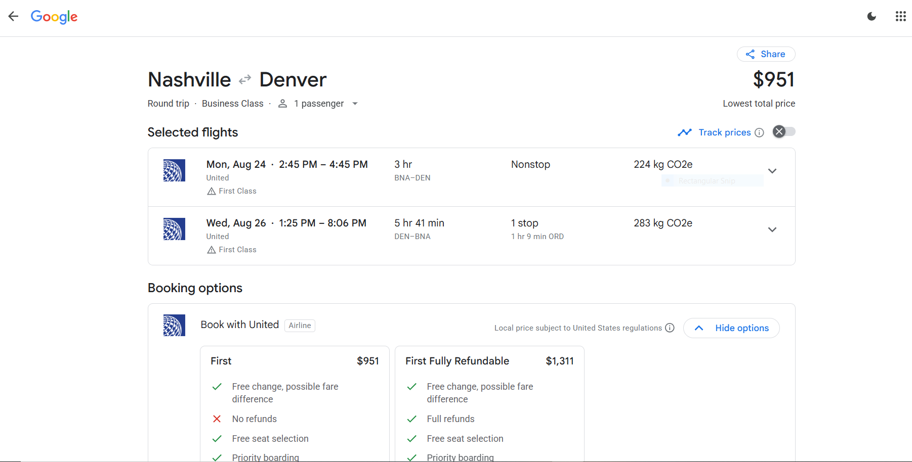Click the Selected flights heading

pyautogui.click(x=193, y=132)
